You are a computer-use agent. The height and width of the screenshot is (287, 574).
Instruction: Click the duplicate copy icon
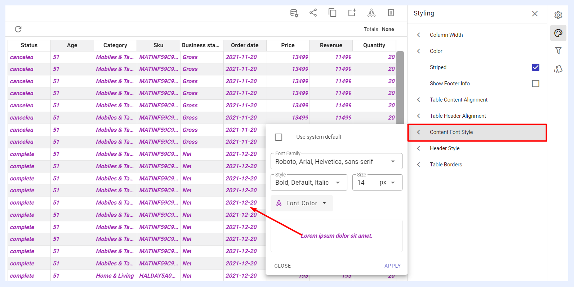coord(332,13)
